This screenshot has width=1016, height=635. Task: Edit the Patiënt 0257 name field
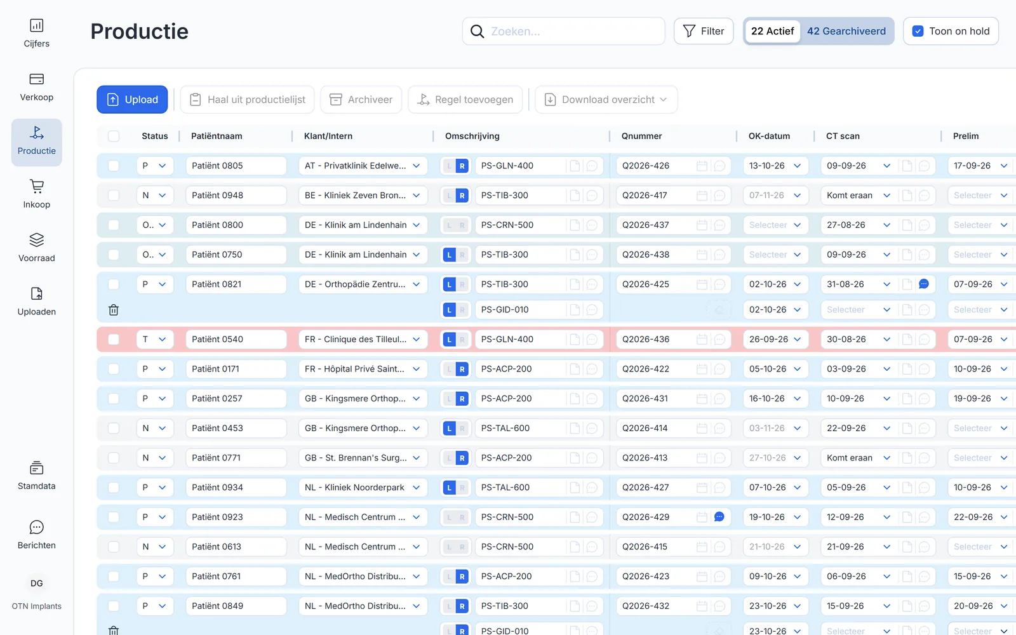(236, 399)
